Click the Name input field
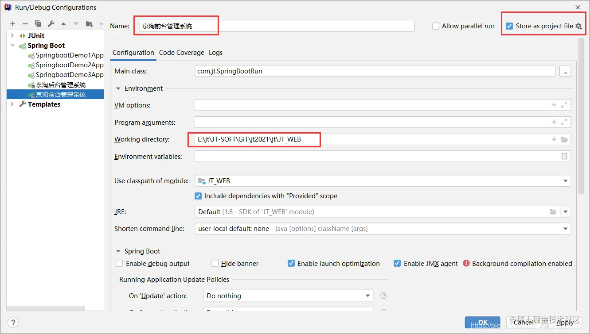Screen dimensions: 590x334 tap(277, 26)
